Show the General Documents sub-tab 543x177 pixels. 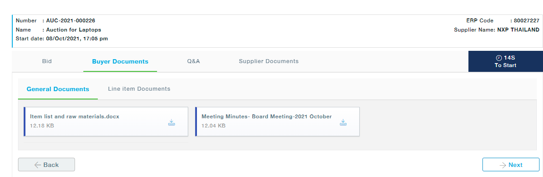coord(58,89)
